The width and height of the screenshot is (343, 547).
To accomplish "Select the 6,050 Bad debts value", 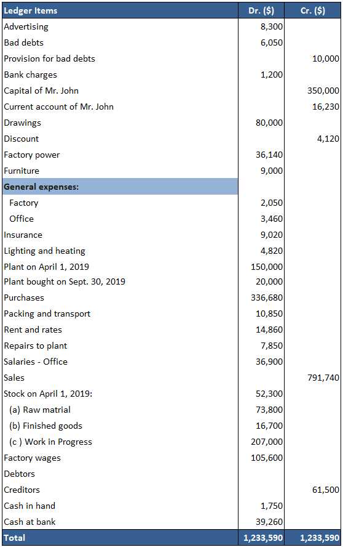I will [x=272, y=43].
